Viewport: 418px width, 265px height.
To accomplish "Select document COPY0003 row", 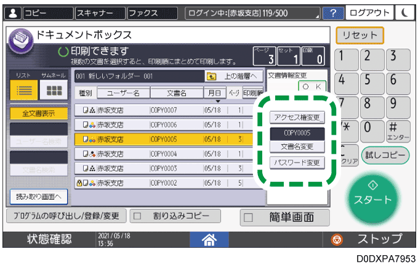I will (164, 168).
